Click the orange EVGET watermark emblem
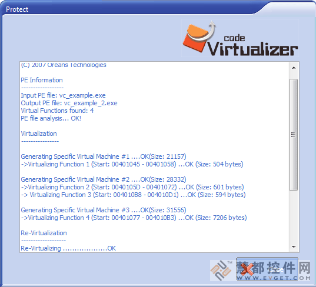316x287 pixels. pyautogui.click(x=221, y=271)
